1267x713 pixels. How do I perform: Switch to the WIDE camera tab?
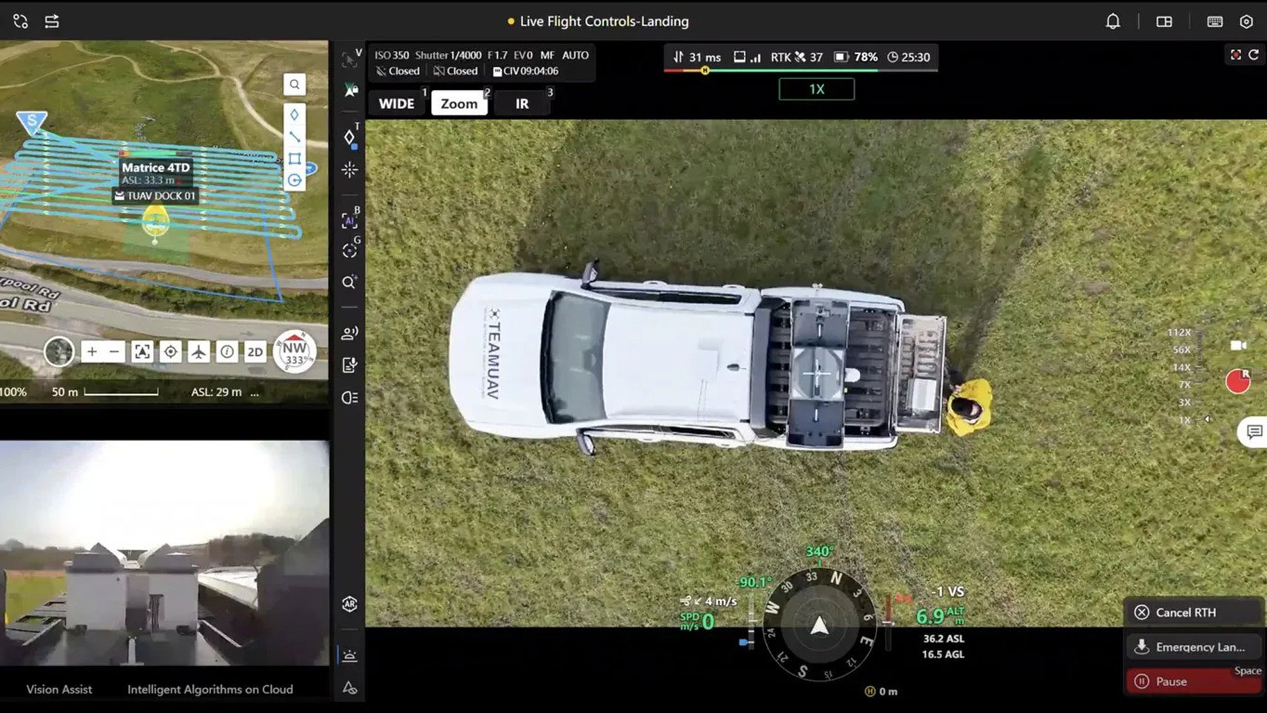397,104
